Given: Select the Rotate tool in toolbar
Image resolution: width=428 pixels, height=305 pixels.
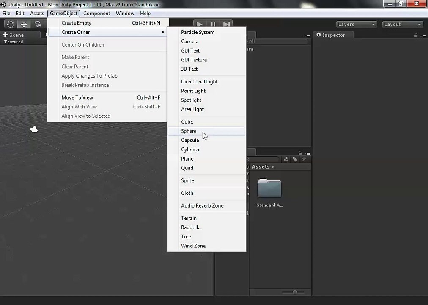Looking at the screenshot, I should point(37,24).
